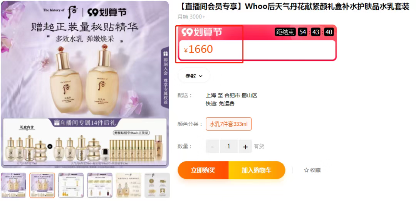Click the product title text
This screenshot has width=416, height=201.
pyautogui.click(x=294, y=7)
